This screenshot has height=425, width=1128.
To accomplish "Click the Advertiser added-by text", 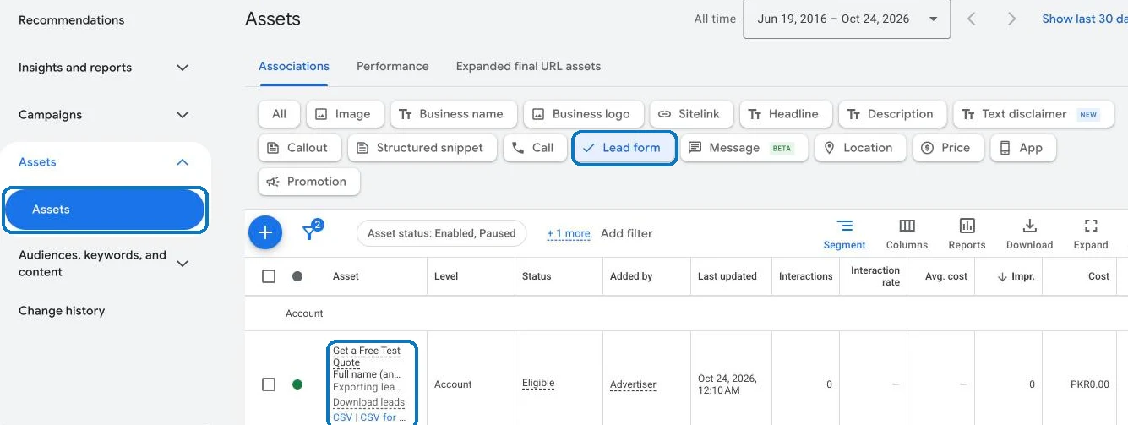I will (633, 384).
